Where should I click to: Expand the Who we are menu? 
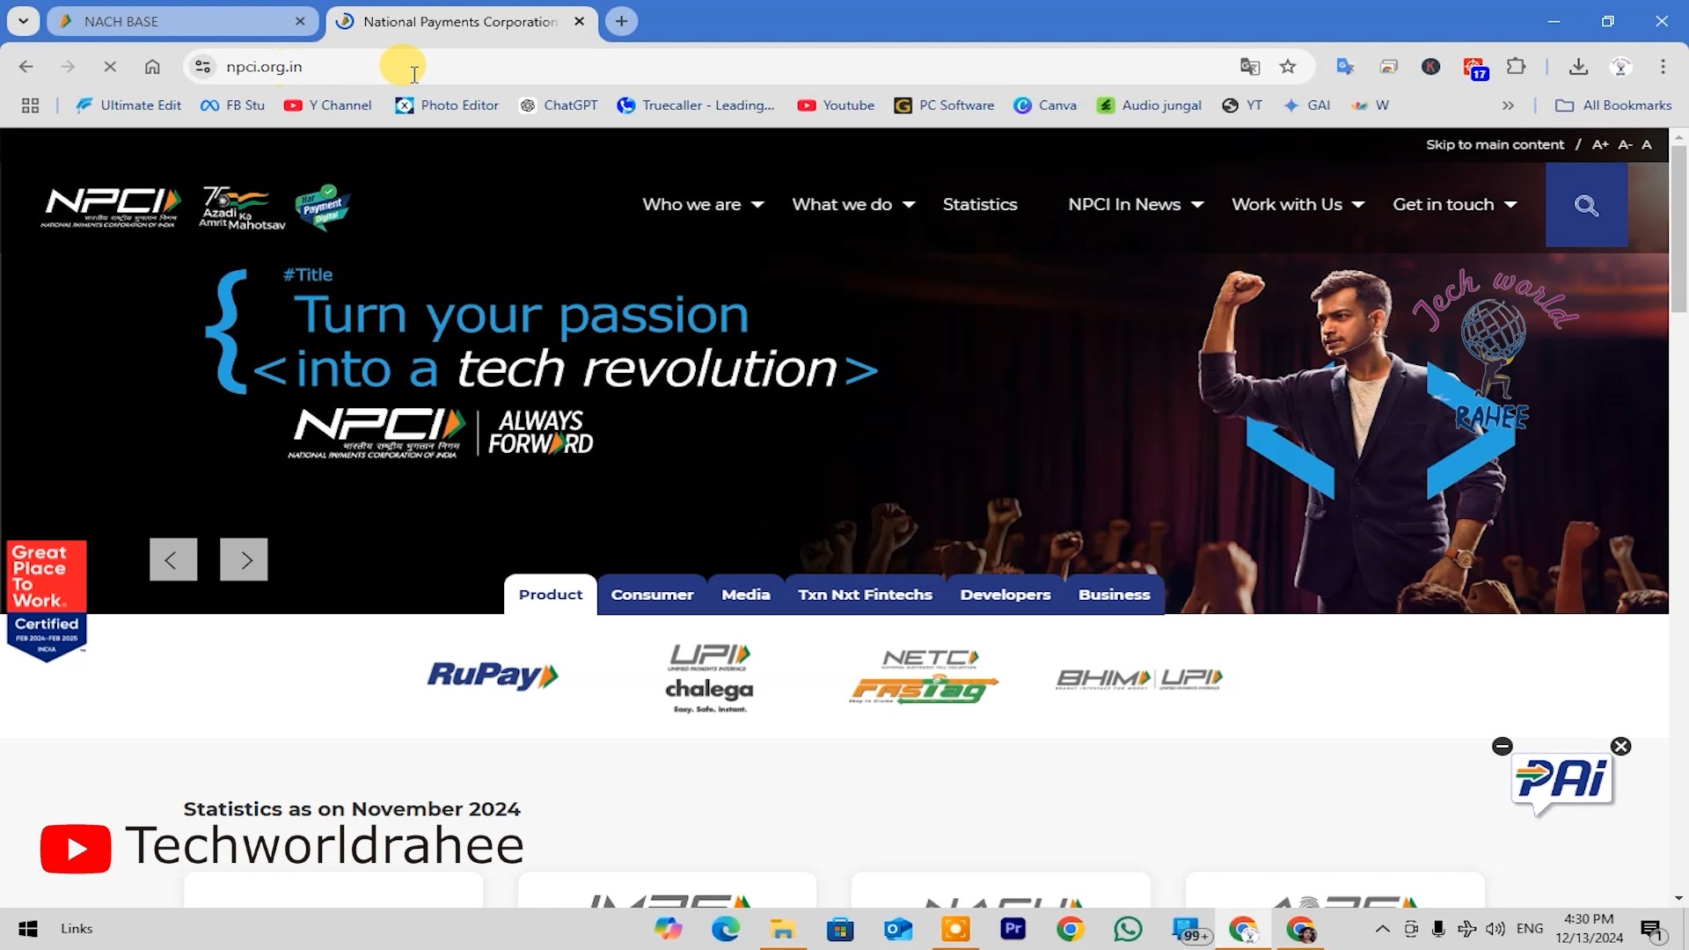(703, 205)
